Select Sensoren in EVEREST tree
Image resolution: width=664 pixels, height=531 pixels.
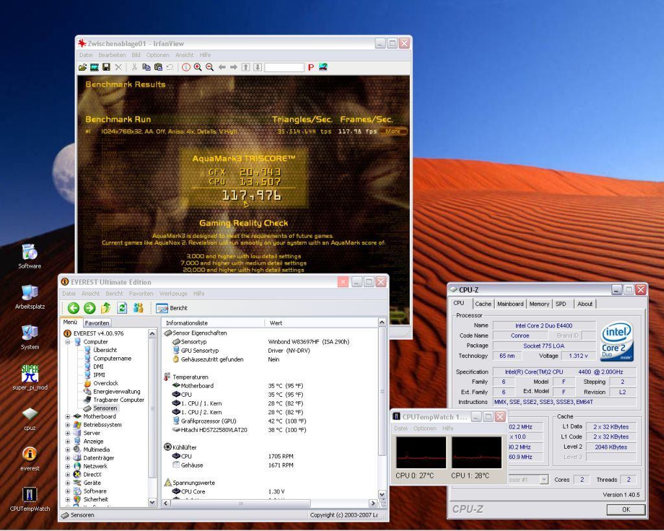click(105, 408)
